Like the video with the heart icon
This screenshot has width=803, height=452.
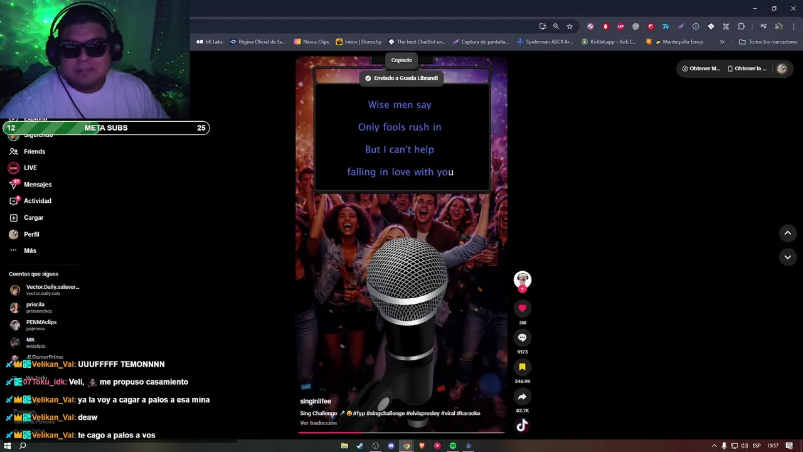tap(522, 308)
